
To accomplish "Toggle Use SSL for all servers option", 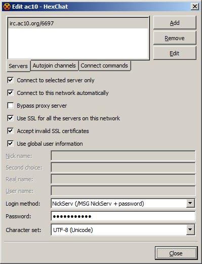I will pos(11,118).
